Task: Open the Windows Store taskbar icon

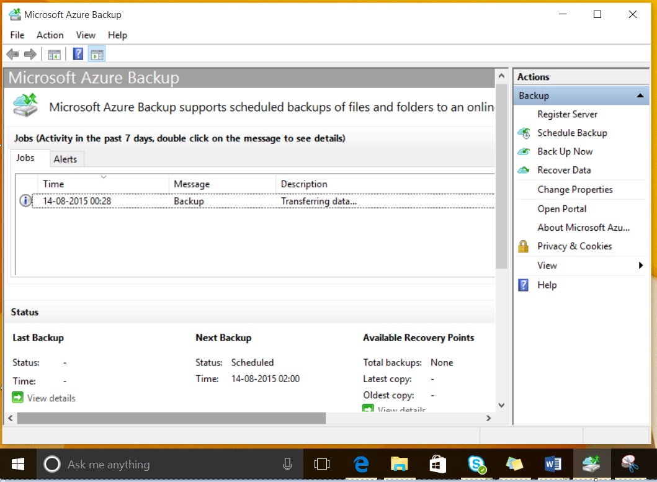Action: point(437,464)
